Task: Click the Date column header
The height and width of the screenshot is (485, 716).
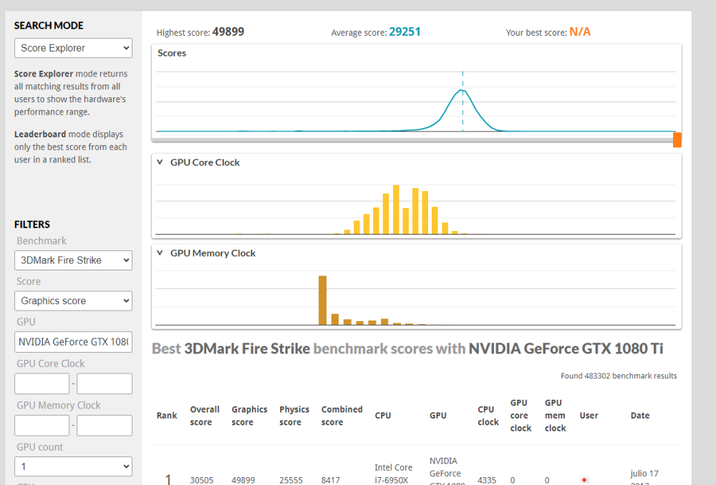Action: point(640,416)
